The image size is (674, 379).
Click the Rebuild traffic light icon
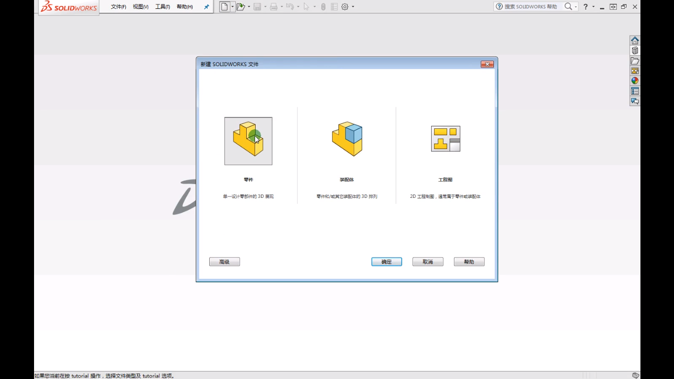[323, 7]
